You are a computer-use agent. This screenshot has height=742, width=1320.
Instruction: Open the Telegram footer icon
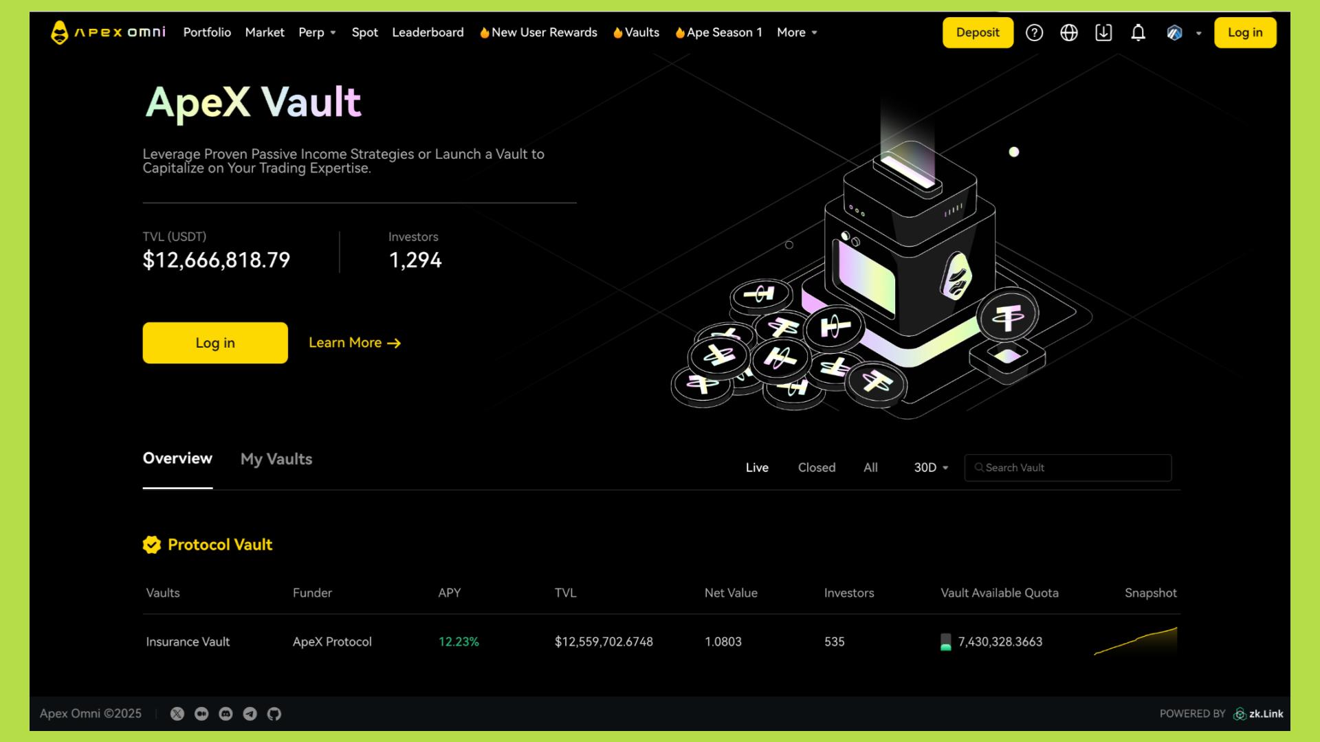(250, 714)
